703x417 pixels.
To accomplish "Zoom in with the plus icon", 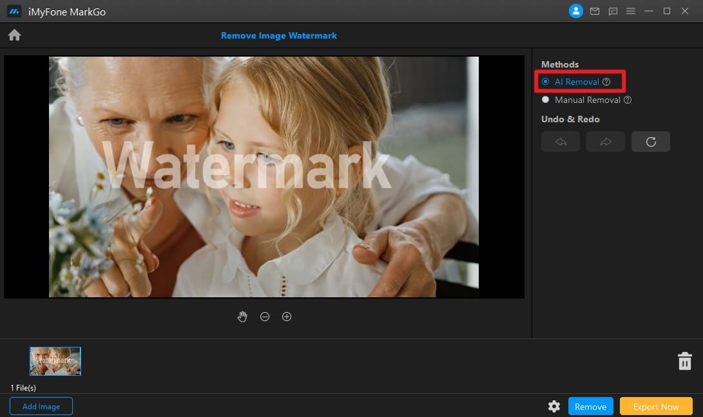I will 287,317.
